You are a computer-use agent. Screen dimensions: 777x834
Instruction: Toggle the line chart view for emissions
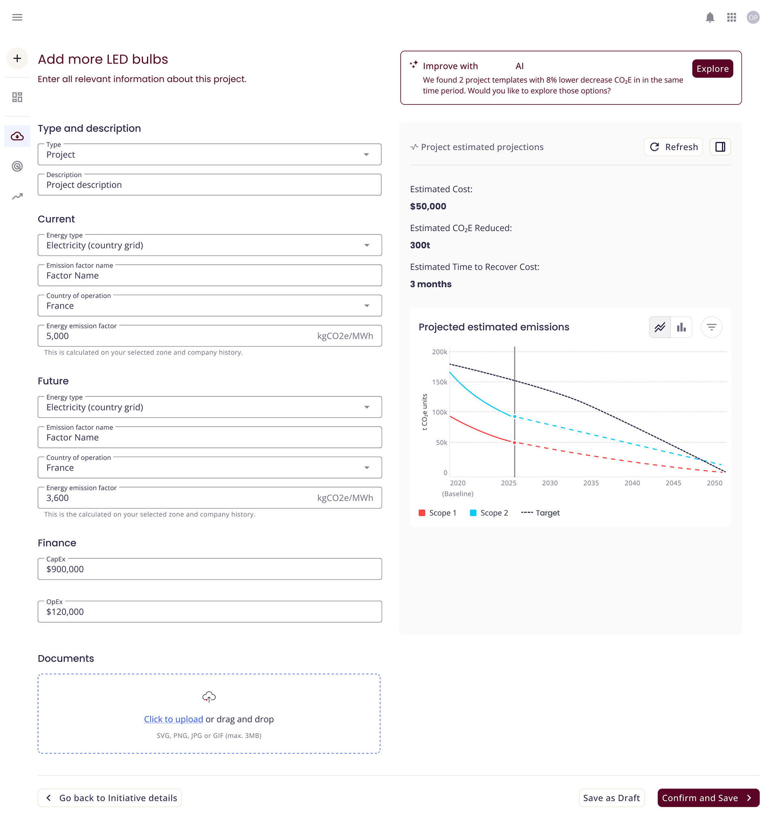tap(660, 327)
